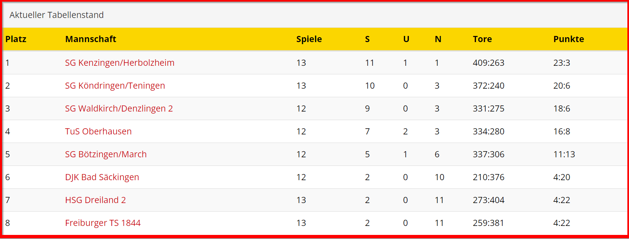
Task: Select the 23:3 points cell
Action: pyautogui.click(x=561, y=63)
